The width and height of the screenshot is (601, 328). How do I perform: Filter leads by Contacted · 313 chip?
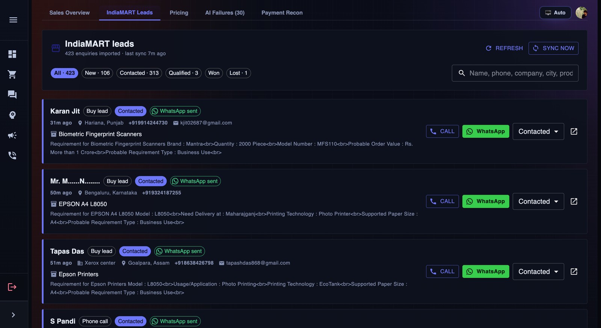coord(139,73)
